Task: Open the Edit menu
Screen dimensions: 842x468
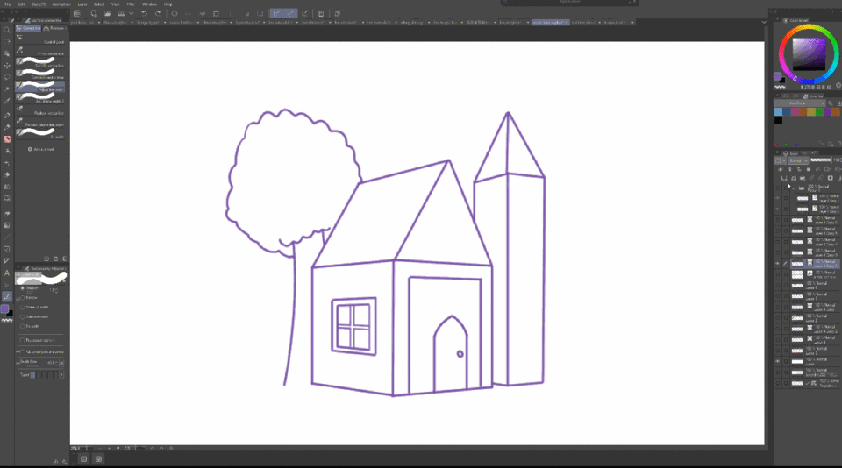Action: (21, 4)
